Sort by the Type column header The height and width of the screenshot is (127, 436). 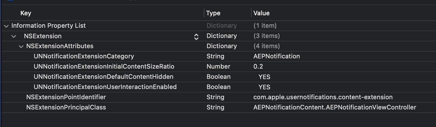[x=213, y=13]
